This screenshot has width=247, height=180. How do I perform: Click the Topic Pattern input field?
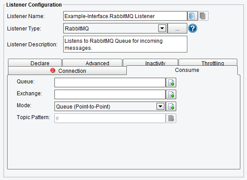point(110,118)
